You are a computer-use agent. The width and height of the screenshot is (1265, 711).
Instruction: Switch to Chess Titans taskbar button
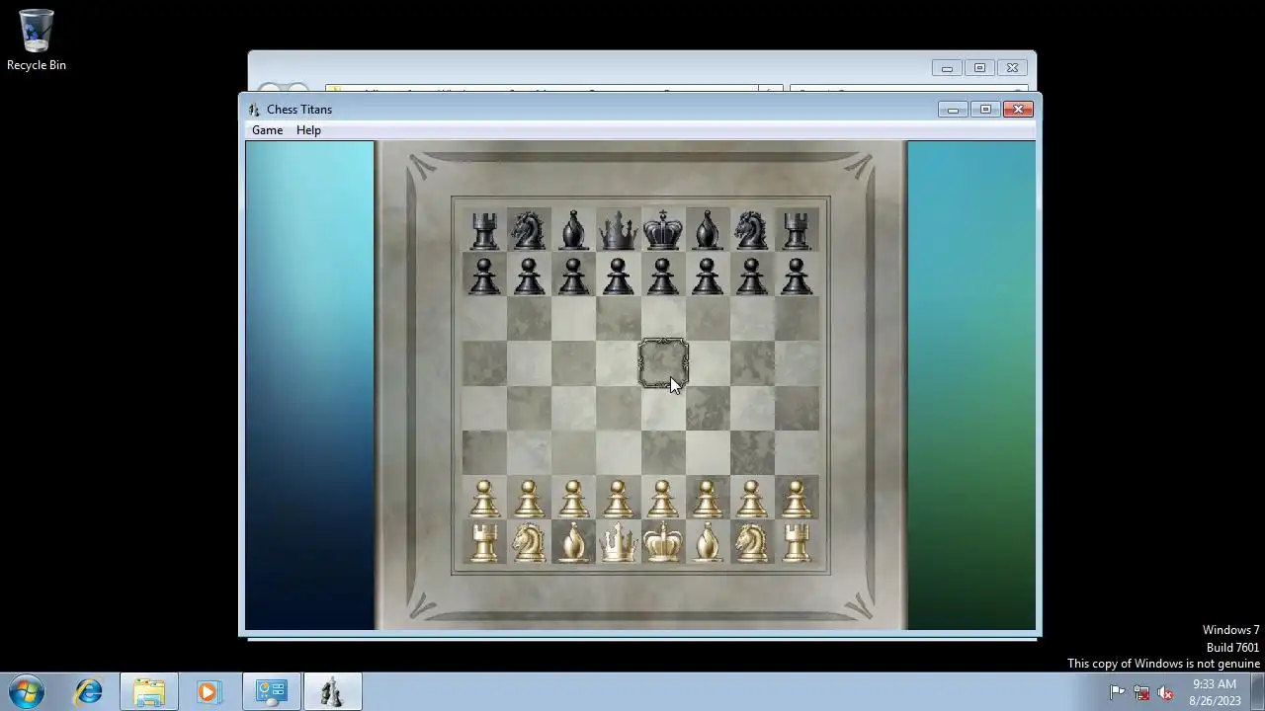pyautogui.click(x=332, y=691)
